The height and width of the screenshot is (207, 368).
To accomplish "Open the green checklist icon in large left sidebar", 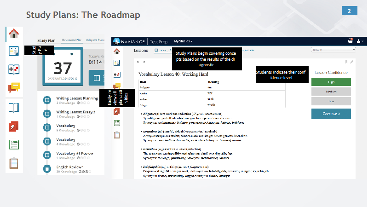I will click(14, 144).
